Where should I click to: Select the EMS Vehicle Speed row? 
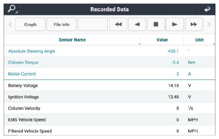click(x=110, y=120)
